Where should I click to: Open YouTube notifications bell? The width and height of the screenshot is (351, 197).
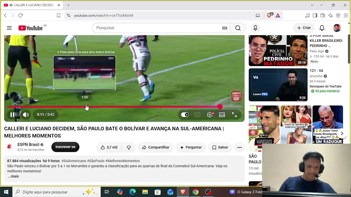tap(322, 28)
